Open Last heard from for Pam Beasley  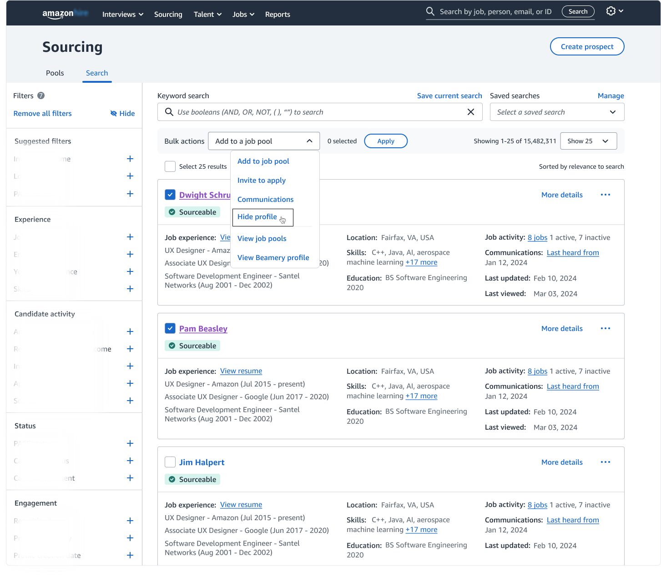[573, 386]
